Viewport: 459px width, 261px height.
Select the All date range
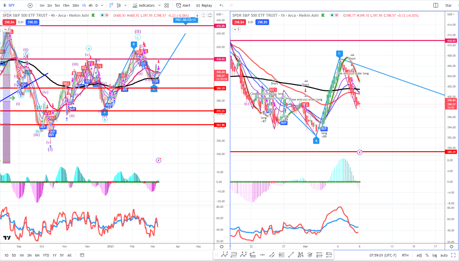point(69,255)
